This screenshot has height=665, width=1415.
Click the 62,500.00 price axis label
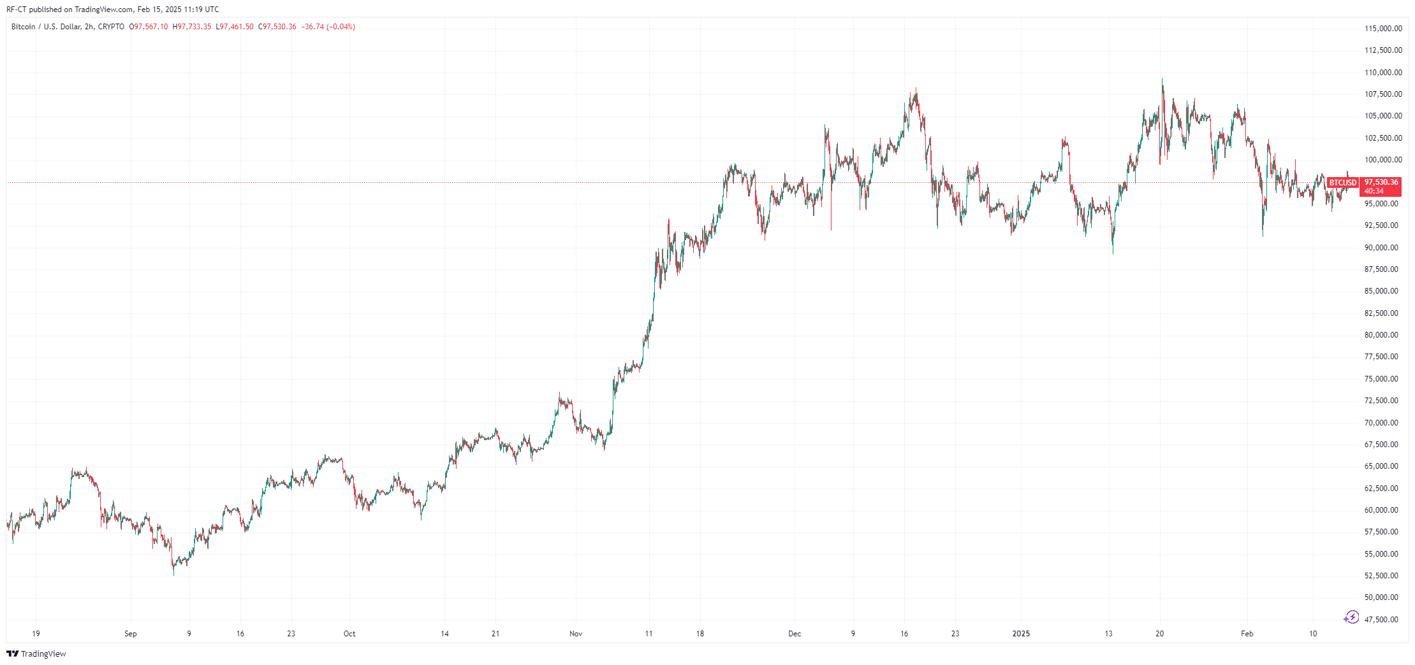pos(1381,489)
